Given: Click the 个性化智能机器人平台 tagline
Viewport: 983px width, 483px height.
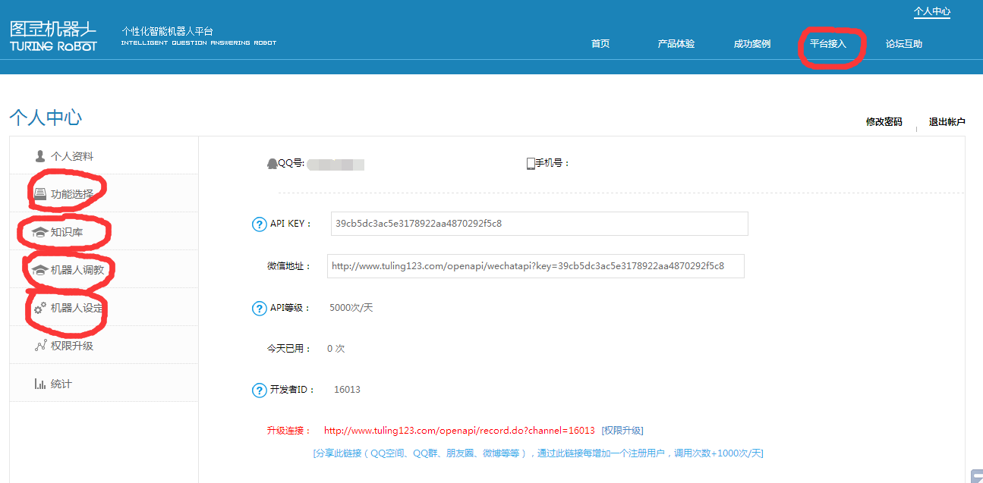Looking at the screenshot, I should click(167, 31).
